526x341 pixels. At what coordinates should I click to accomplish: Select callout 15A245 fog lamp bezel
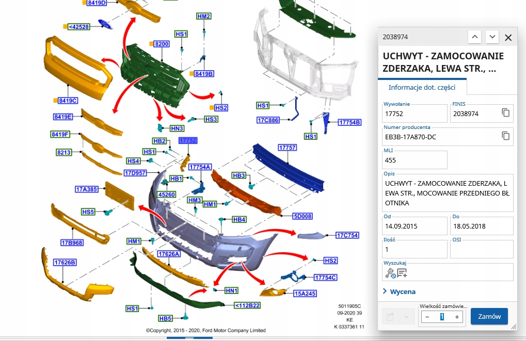pyautogui.click(x=305, y=294)
